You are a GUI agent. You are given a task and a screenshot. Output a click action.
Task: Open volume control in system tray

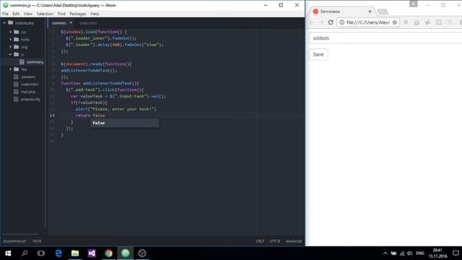[x=410, y=253]
